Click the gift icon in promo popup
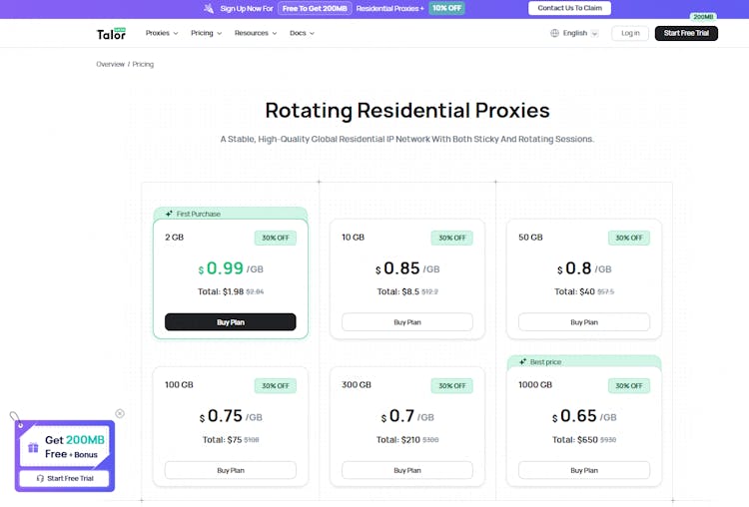 pos(33,447)
